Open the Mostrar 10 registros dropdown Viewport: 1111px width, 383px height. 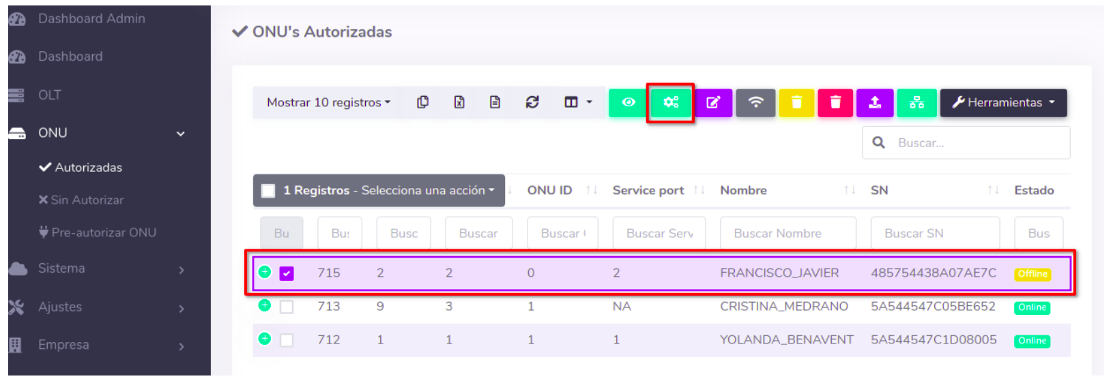click(328, 102)
